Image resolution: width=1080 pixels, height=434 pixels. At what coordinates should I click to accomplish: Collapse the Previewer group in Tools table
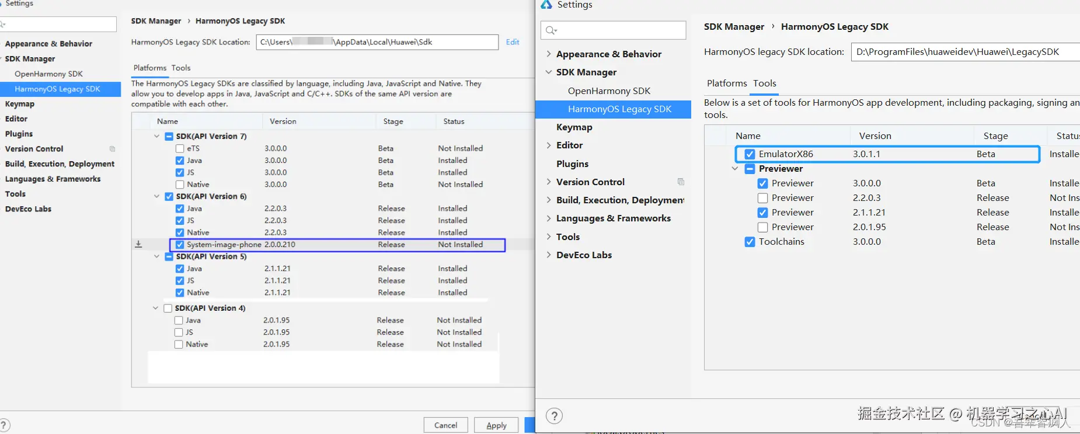click(x=735, y=169)
